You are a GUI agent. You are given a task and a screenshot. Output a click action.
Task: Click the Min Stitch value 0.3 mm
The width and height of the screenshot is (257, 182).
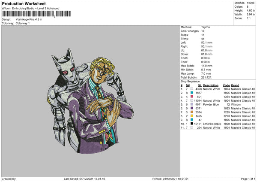[206, 70]
